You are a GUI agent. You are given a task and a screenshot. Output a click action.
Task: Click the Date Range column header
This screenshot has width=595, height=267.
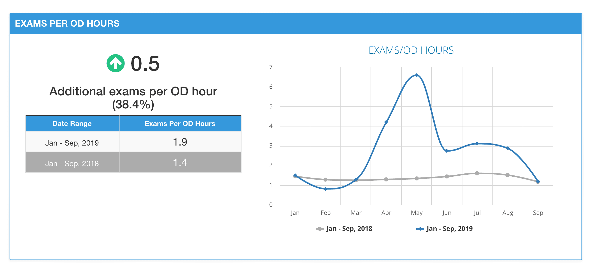point(72,123)
